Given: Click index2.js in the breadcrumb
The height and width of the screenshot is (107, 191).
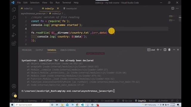Looking at the screenshot, I should click(55, 13).
